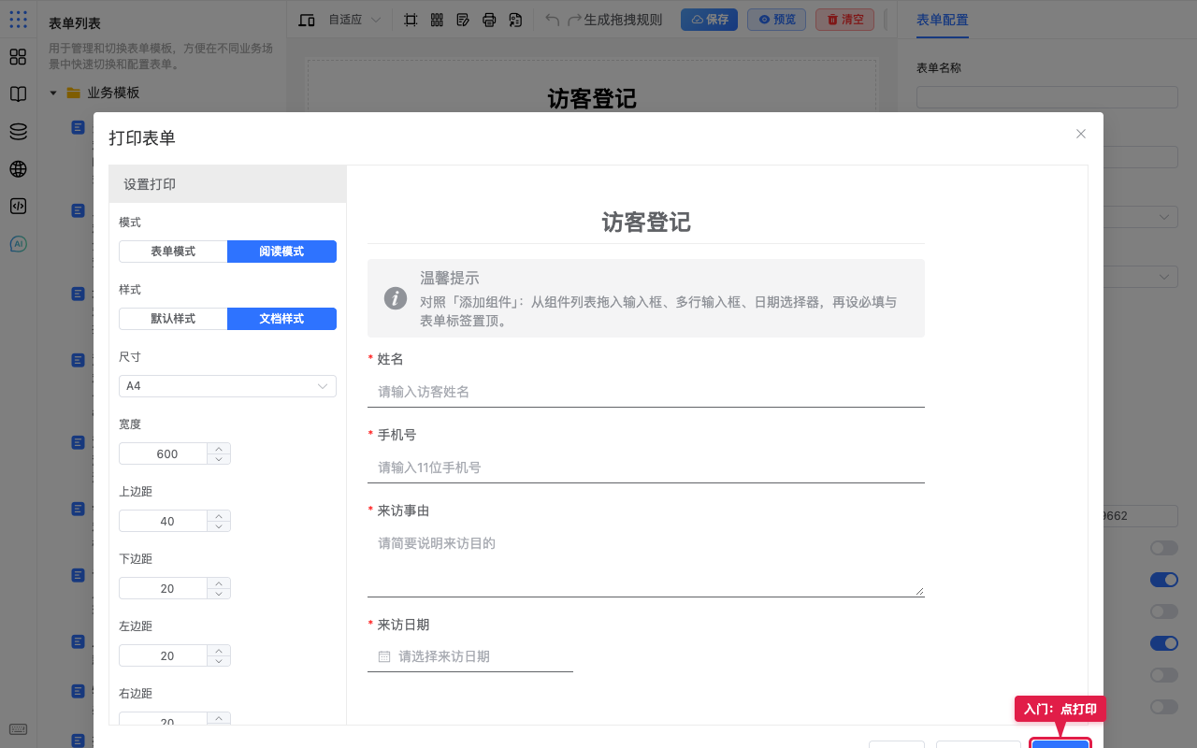Viewport: 1197px width, 748px height.
Task: Click the form edit toolbar icon
Action: pyautogui.click(x=463, y=20)
